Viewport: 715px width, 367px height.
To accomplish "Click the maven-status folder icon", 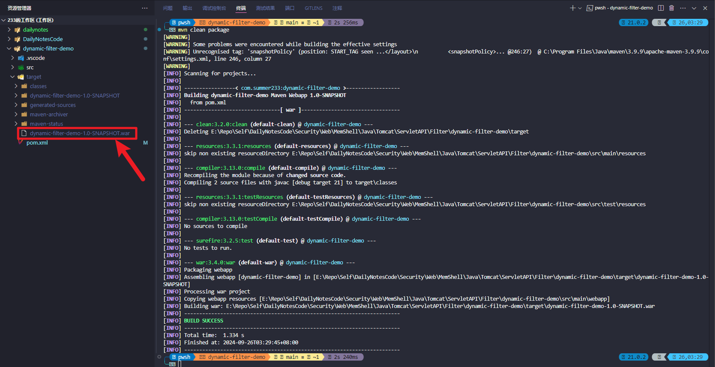I will point(24,124).
